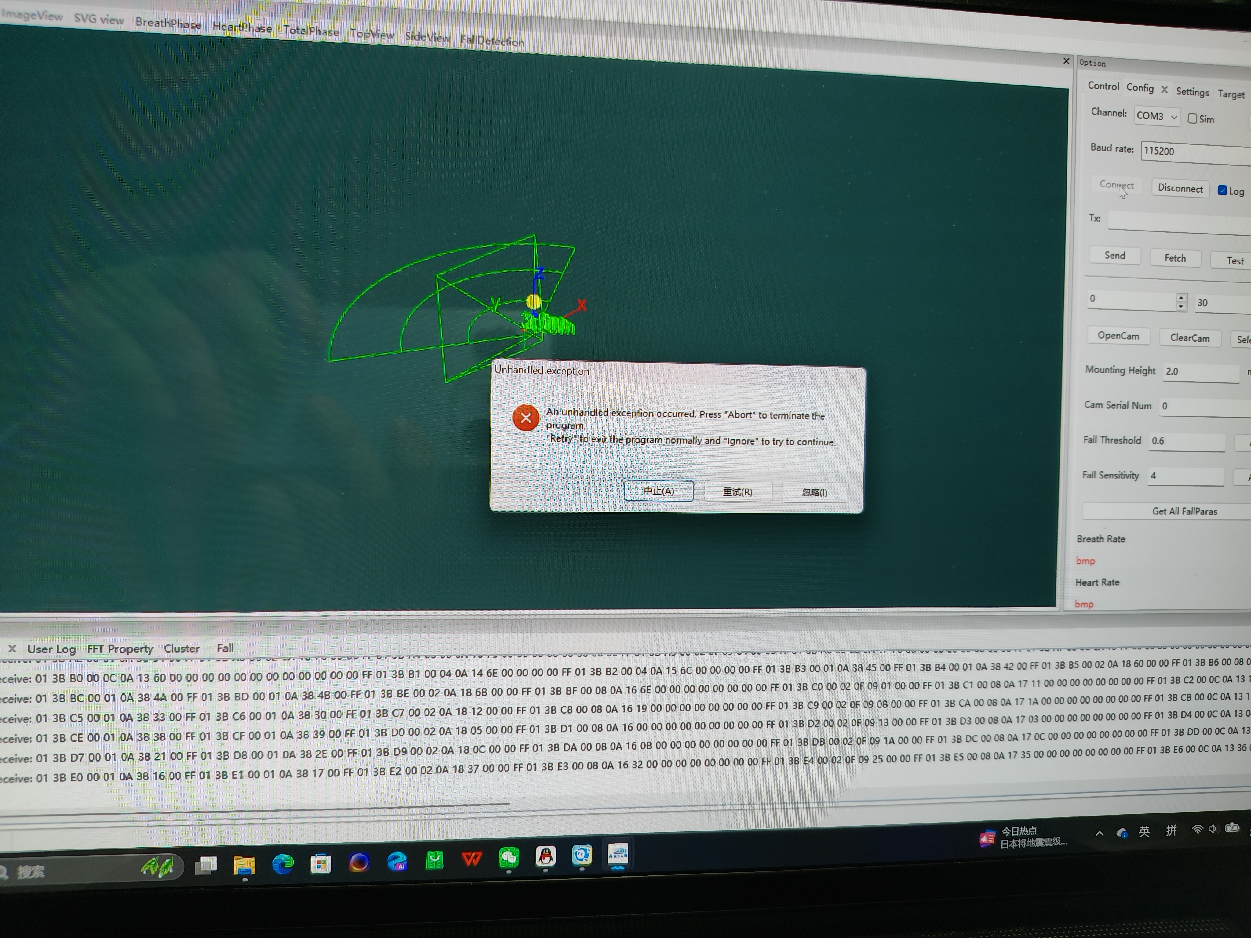Uncheck the Log checkbox
Screen dimensions: 1251x938
(x=1222, y=191)
